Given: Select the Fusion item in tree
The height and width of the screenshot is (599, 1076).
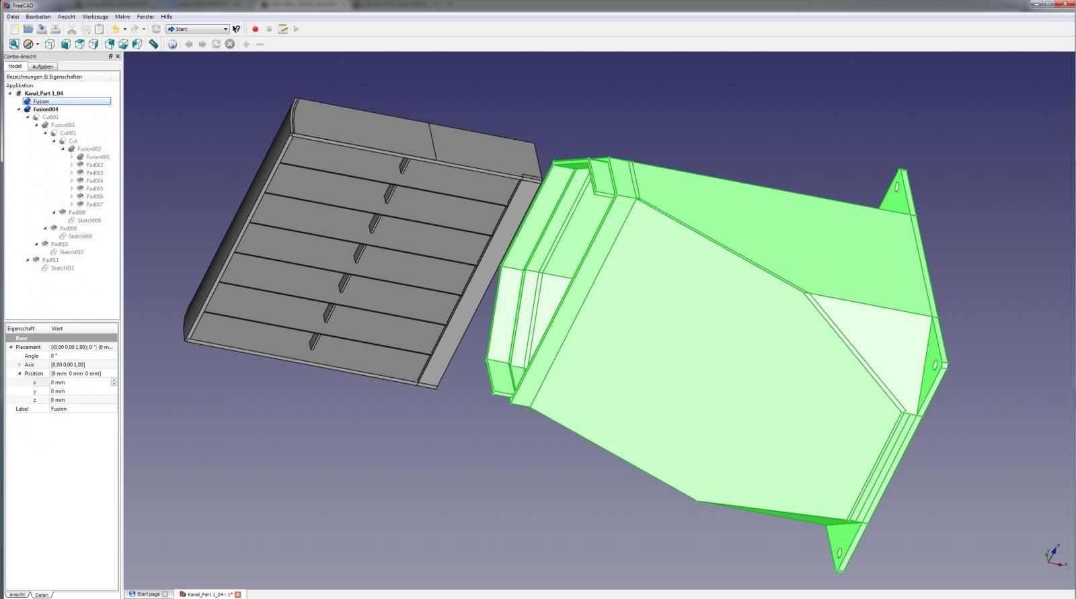Looking at the screenshot, I should coord(67,101).
